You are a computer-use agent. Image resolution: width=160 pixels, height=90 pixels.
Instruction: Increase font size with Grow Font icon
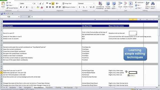(40, 3)
